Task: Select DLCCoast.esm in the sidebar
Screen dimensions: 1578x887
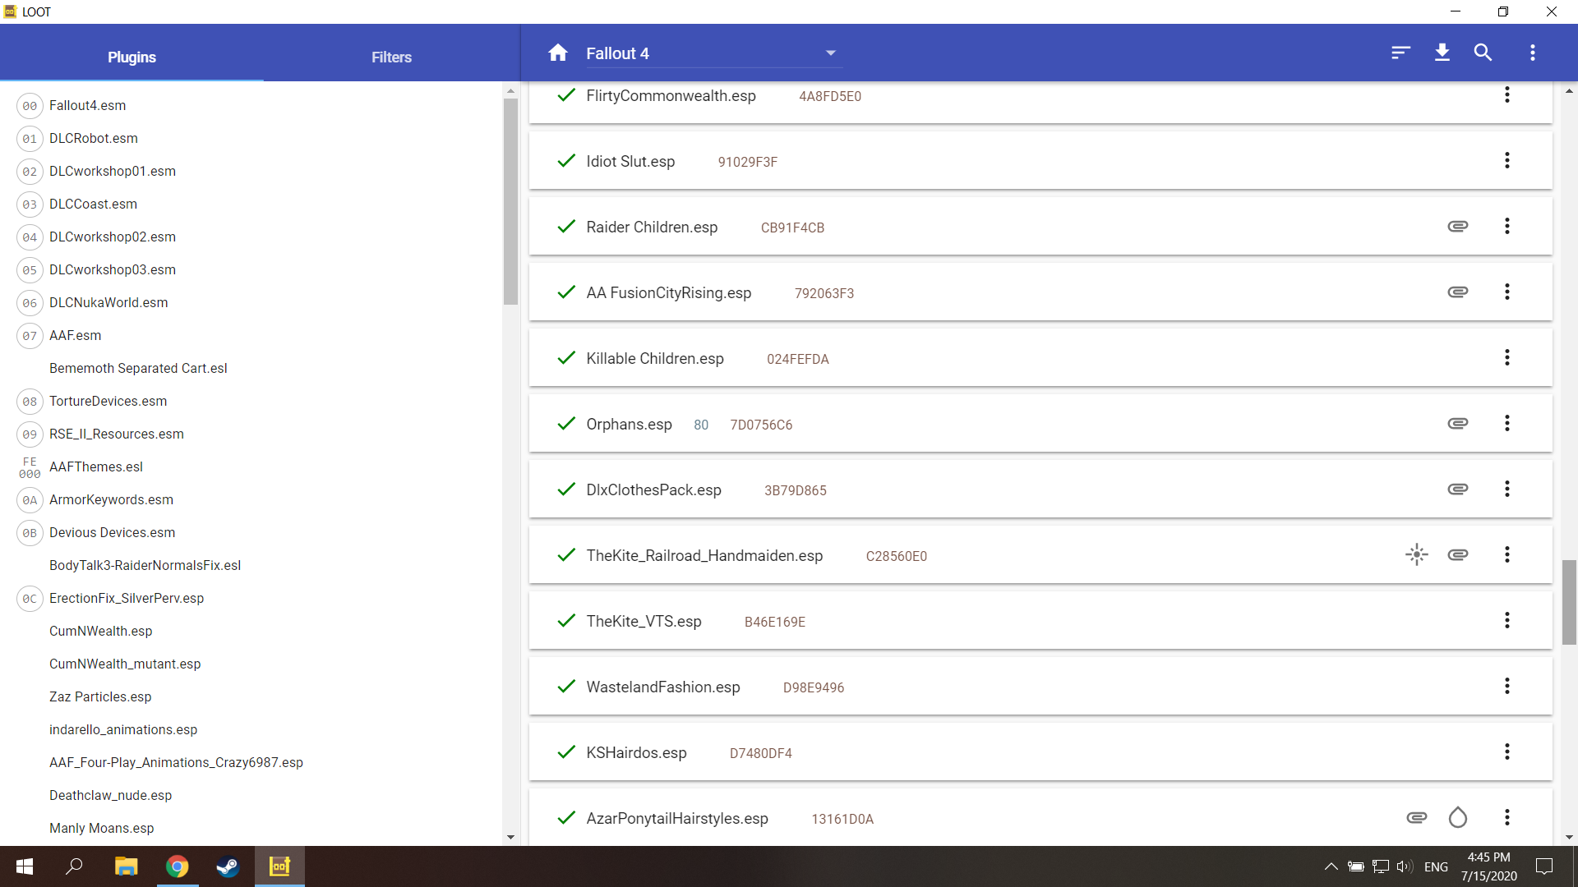Action: coord(93,204)
